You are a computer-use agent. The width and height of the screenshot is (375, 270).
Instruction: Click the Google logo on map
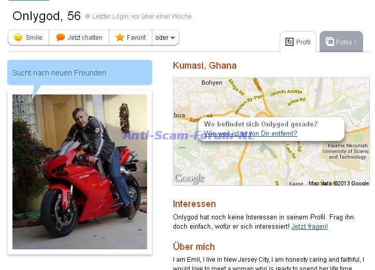tap(190, 179)
